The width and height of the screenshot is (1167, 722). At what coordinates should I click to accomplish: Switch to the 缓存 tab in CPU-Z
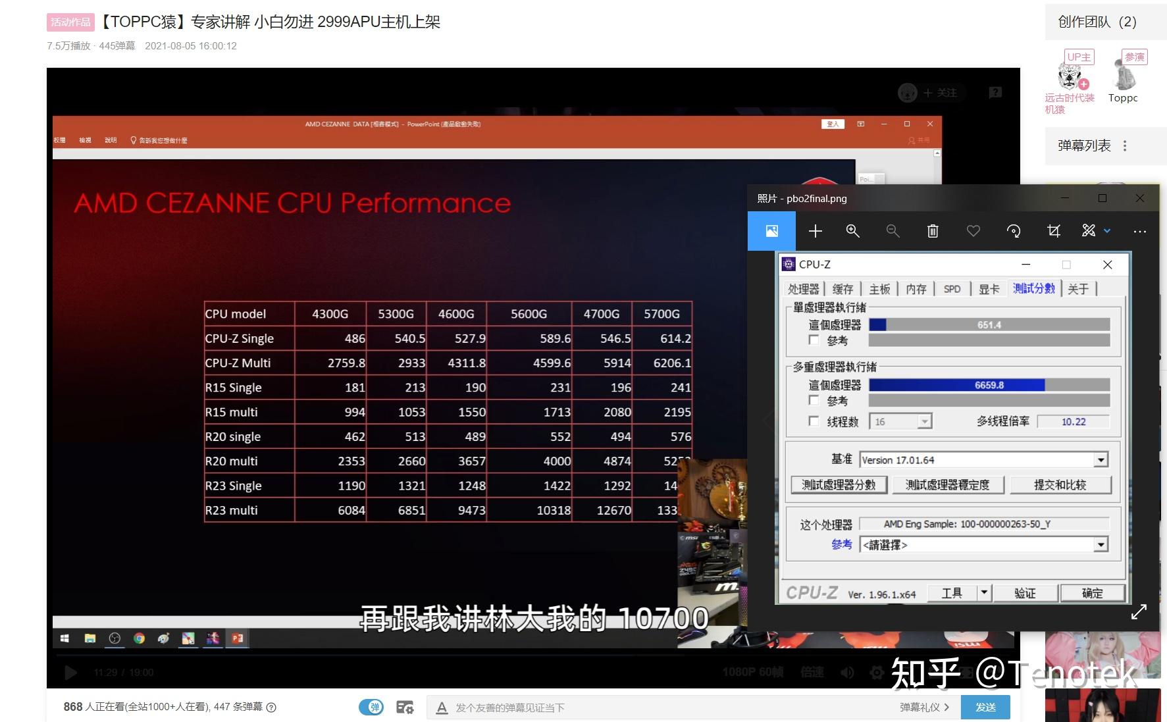(x=843, y=288)
